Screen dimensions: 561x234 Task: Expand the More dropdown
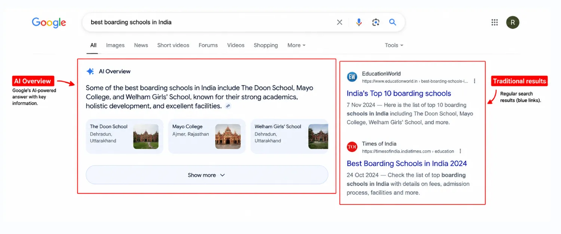coord(297,45)
